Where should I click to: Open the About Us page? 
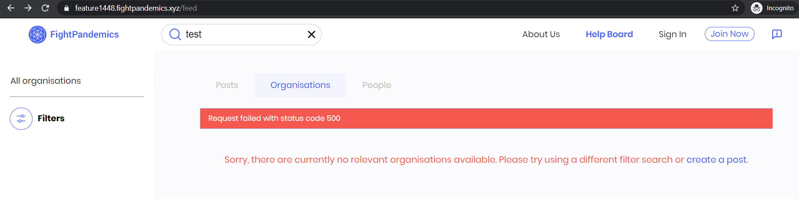[x=541, y=34]
